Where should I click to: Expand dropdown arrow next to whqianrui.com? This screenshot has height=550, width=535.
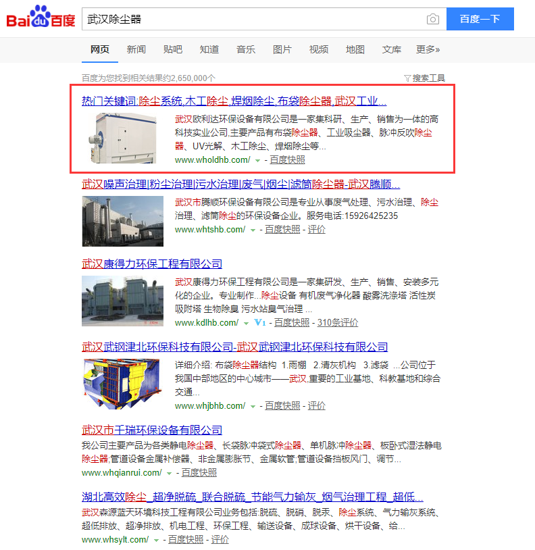tap(169, 474)
